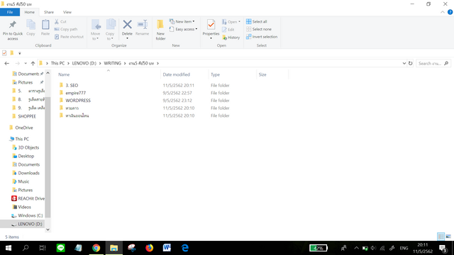Open LINE app from taskbar
The height and width of the screenshot is (255, 454).
coord(60,248)
